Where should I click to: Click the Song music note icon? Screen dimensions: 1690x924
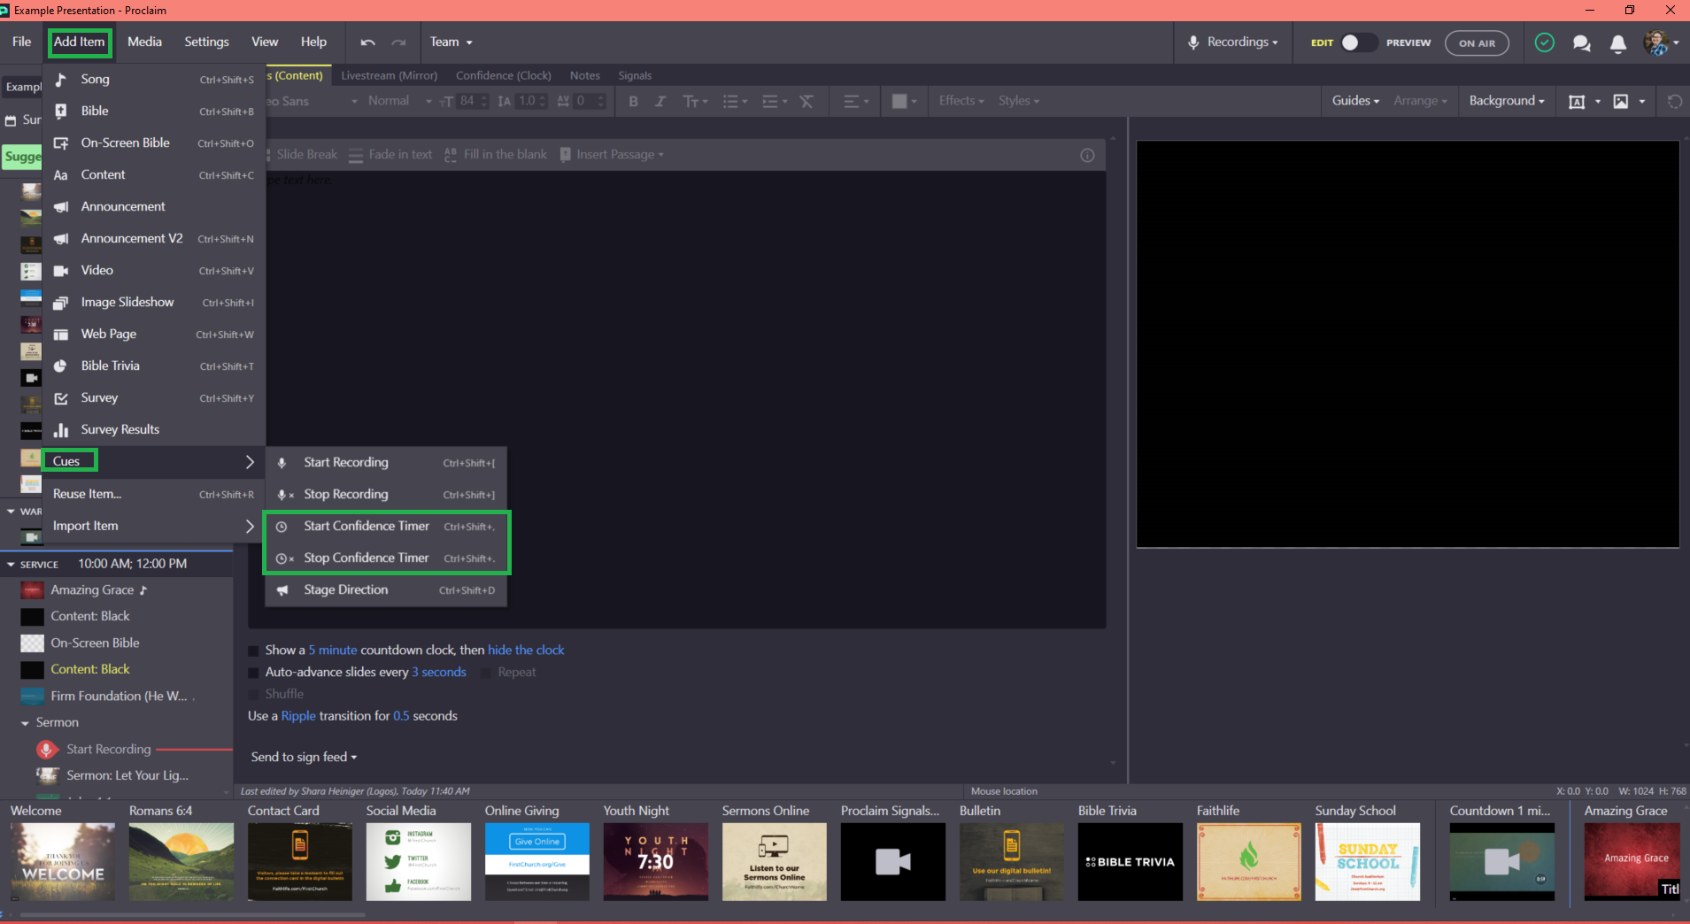(x=61, y=80)
